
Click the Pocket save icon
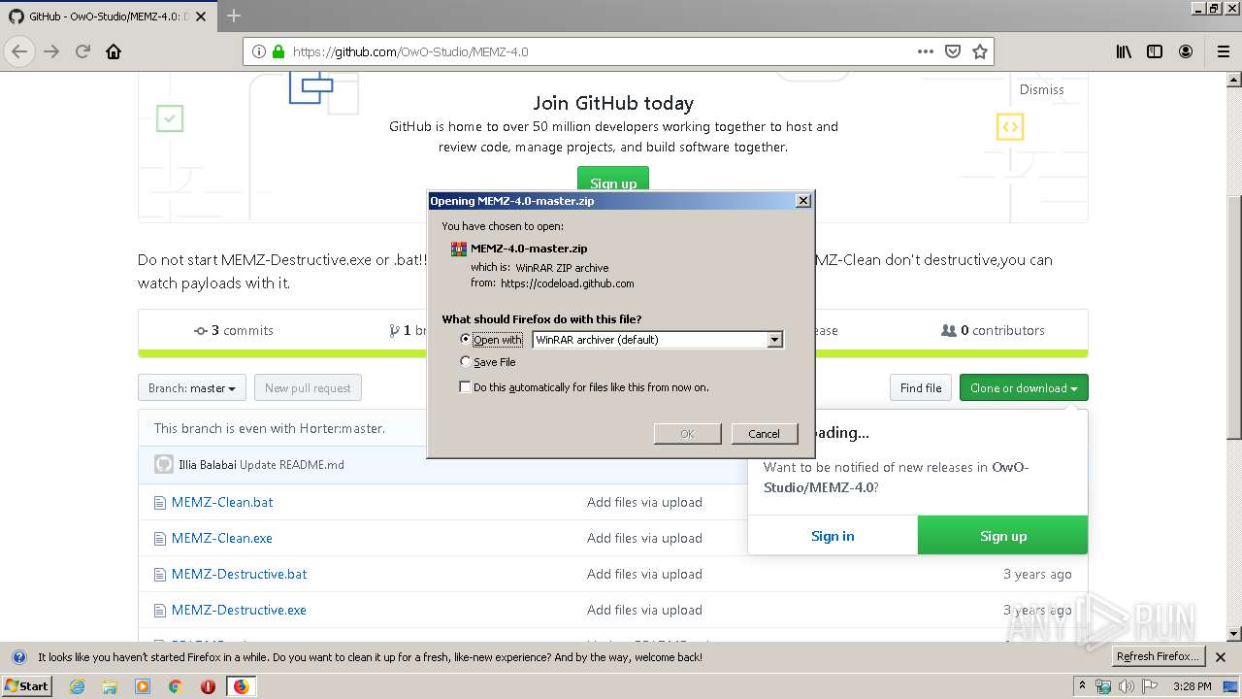click(x=953, y=51)
